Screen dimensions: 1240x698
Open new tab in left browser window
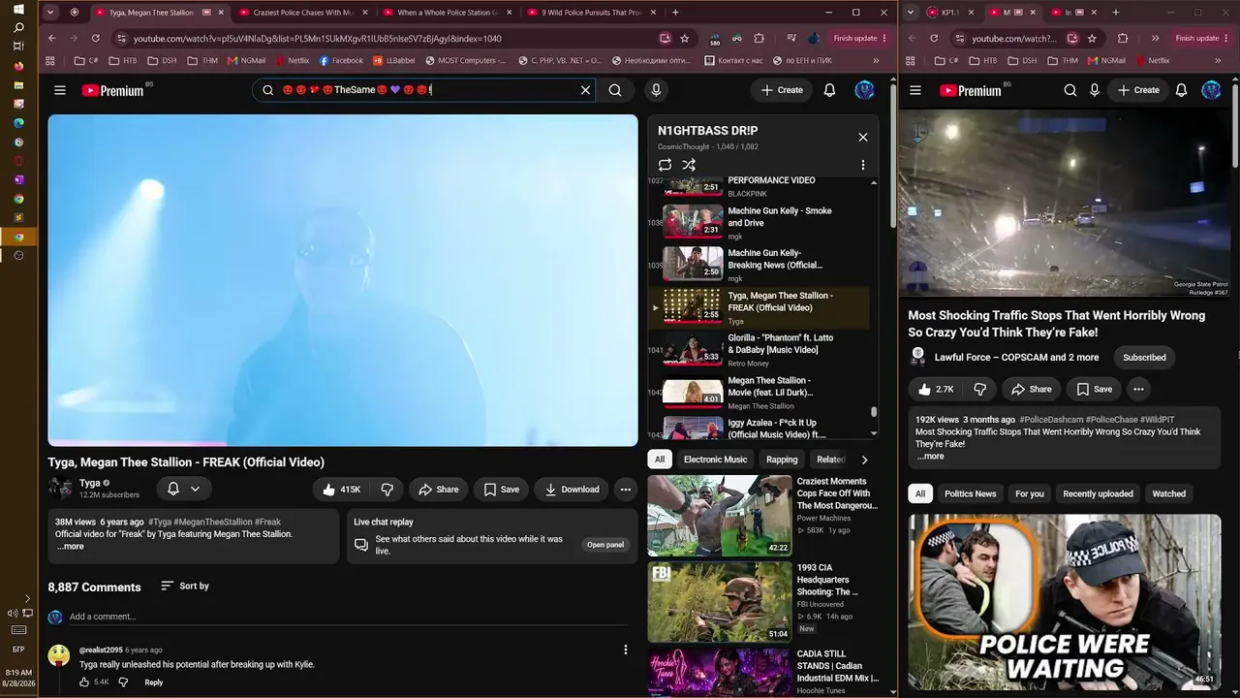click(675, 13)
